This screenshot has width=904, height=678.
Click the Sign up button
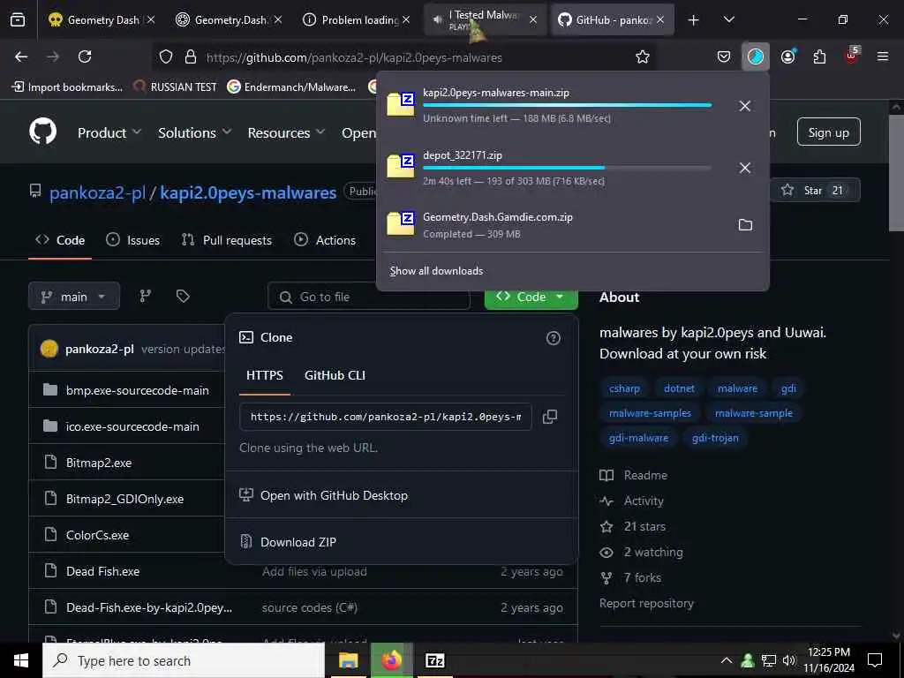tap(828, 132)
